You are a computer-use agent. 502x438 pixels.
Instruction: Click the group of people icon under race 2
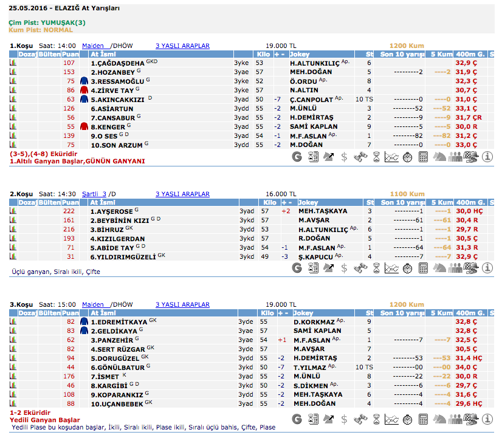(x=455, y=267)
